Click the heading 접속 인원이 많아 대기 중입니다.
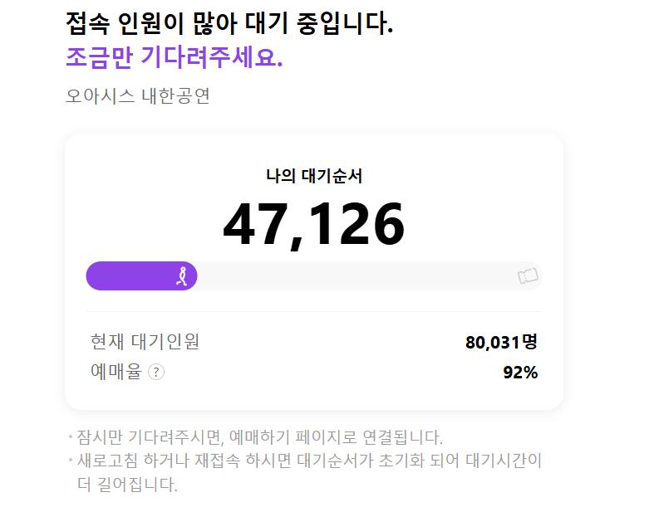This screenshot has width=654, height=507. (229, 23)
